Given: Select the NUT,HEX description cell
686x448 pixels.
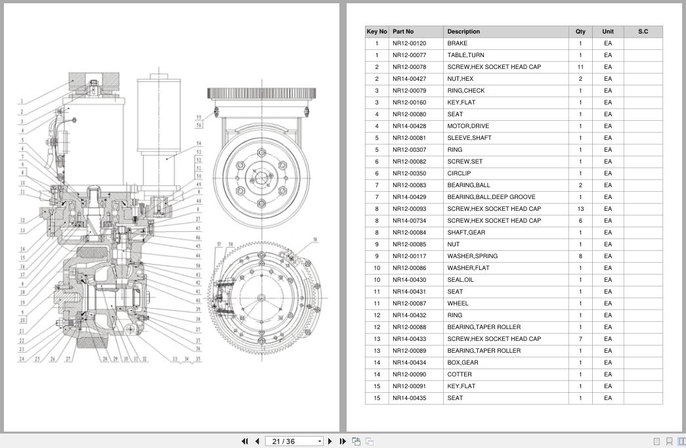Looking at the screenshot, I should (505, 79).
